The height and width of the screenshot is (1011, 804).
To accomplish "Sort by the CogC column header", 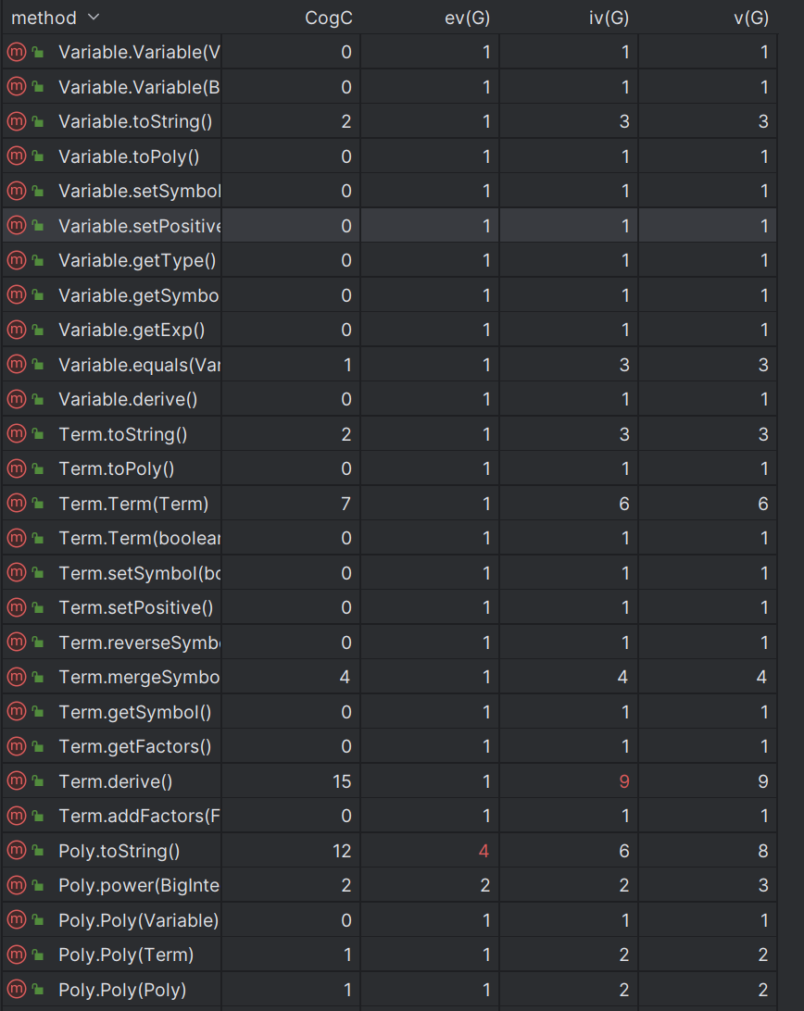I will pos(329,19).
